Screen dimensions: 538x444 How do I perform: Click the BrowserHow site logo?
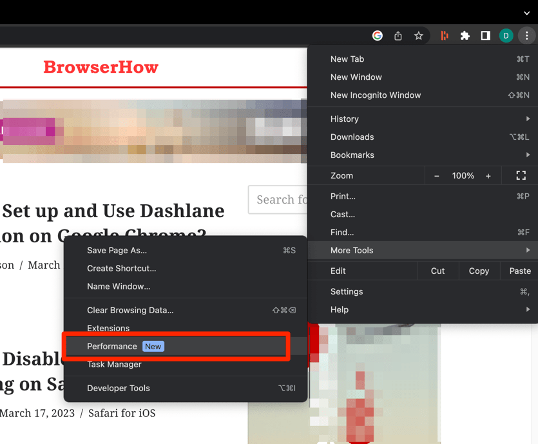pyautogui.click(x=101, y=67)
